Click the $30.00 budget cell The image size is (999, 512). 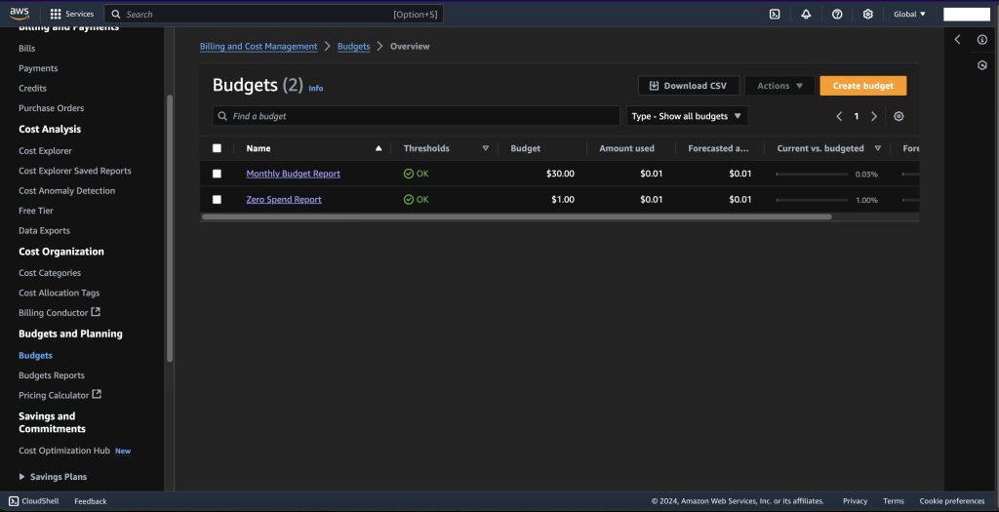tap(560, 174)
